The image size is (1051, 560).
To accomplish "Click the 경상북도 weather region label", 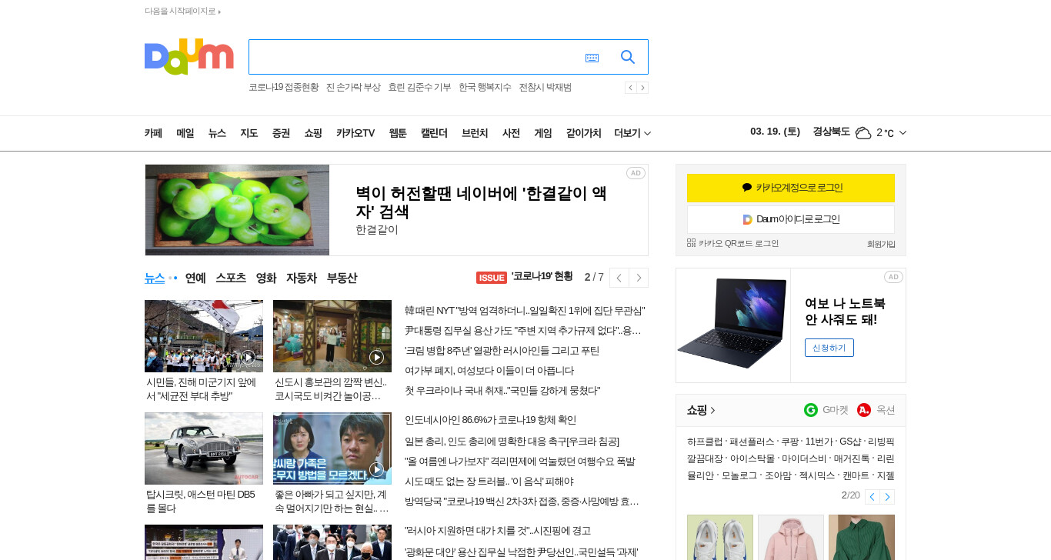I will 831,132.
